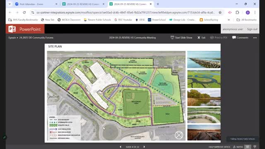View site information icon
Screen dimensions: 265x149
(x=33, y=12)
